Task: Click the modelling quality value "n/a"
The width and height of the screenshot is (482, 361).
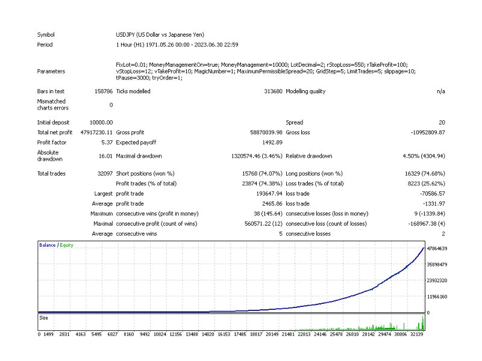Action: coord(441,91)
